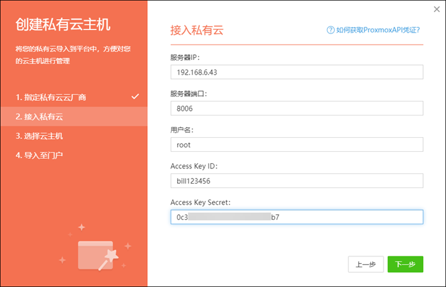The width and height of the screenshot is (446, 287).
Task: Click the 创建私有云主机 title
Action: pyautogui.click(x=63, y=26)
